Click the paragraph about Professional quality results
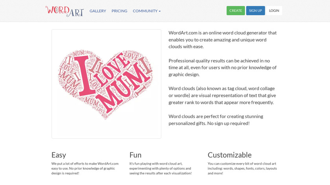Viewport: 330px width, 185px height. [222, 67]
